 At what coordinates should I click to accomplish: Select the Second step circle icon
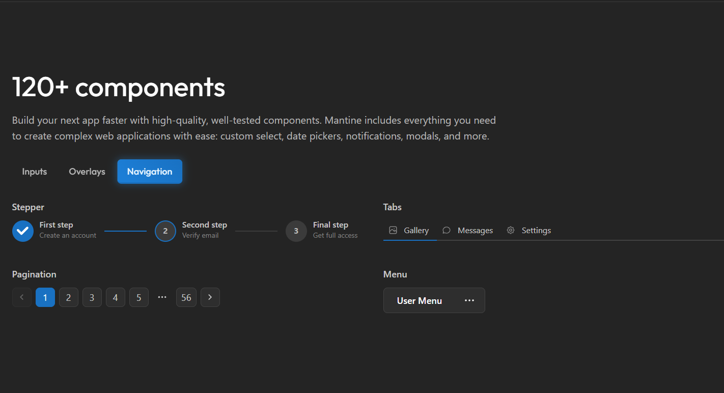165,231
